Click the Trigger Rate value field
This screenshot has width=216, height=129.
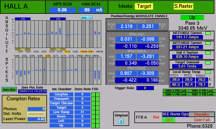point(145,88)
